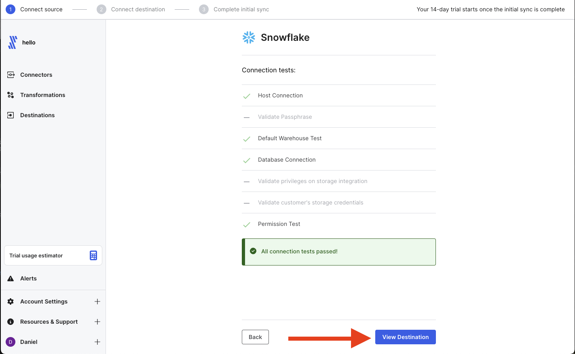Select step 3 Complete initial sync

point(234,9)
